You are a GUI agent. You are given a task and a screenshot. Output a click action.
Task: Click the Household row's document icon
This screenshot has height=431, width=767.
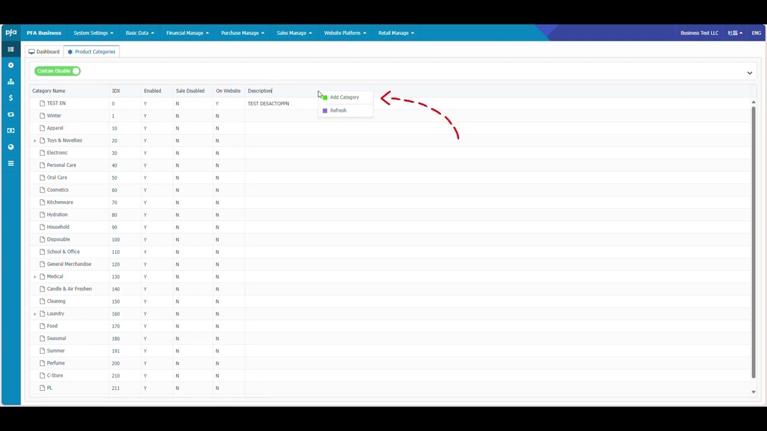(x=43, y=227)
